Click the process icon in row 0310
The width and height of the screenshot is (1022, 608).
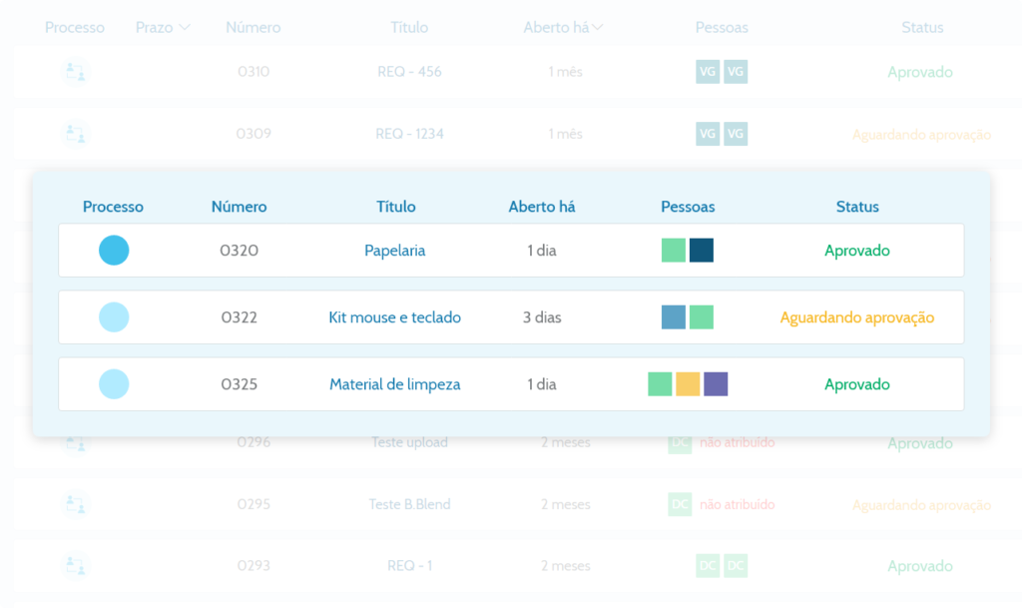coord(75,72)
